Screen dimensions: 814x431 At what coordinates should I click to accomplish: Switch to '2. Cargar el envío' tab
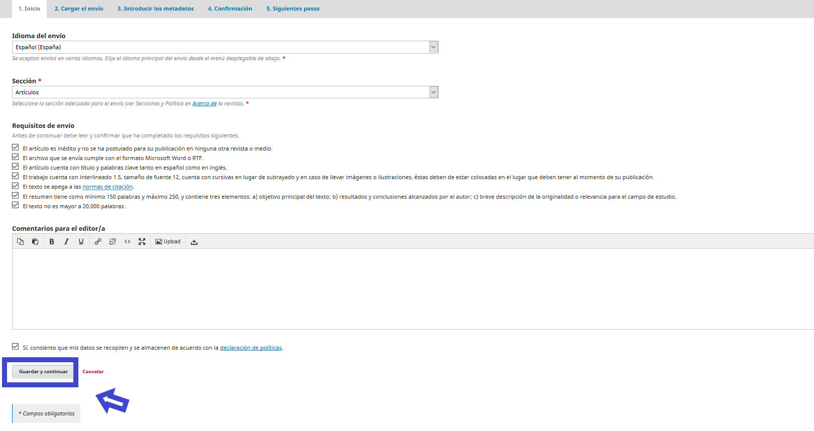pos(79,9)
